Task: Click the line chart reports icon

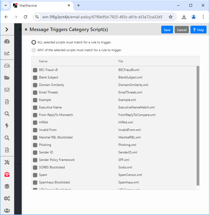Action: (7, 53)
